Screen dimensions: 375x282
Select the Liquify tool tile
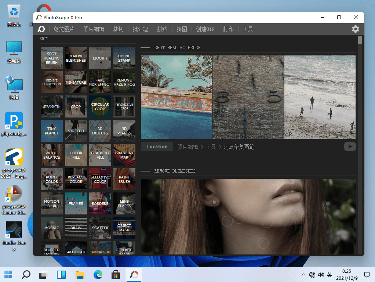(100, 58)
